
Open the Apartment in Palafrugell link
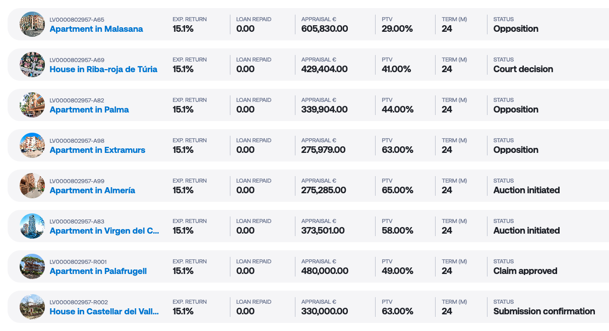[x=98, y=271]
